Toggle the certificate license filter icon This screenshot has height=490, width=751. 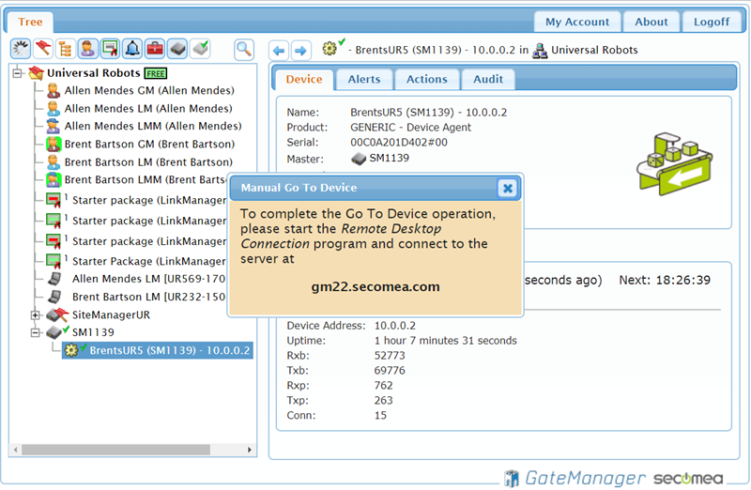click(x=111, y=49)
